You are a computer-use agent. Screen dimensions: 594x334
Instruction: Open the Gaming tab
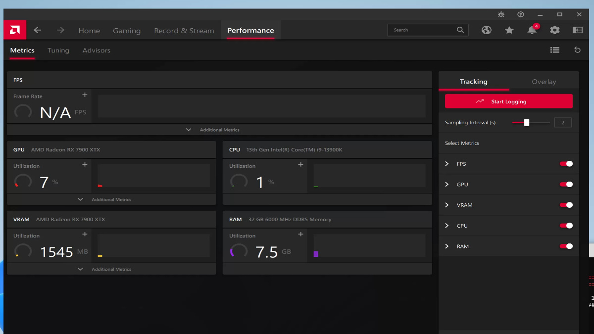click(x=127, y=31)
